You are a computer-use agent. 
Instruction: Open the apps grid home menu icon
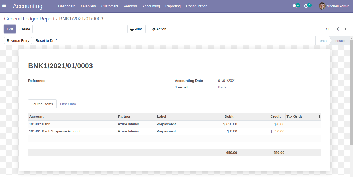4,6
